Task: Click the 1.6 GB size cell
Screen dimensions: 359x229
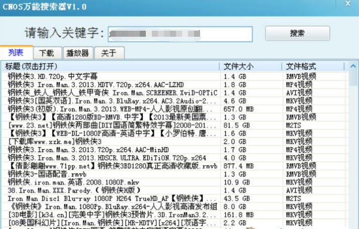Action: tap(235, 133)
